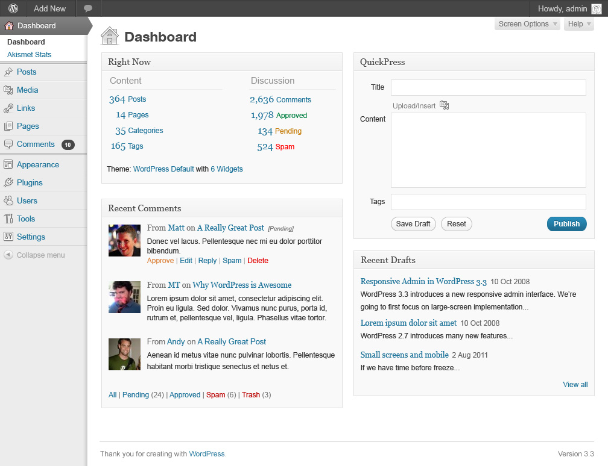Click View all under Recent Drafts

[575, 384]
